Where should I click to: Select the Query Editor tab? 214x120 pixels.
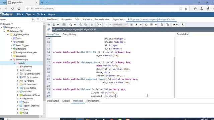click(53, 34)
